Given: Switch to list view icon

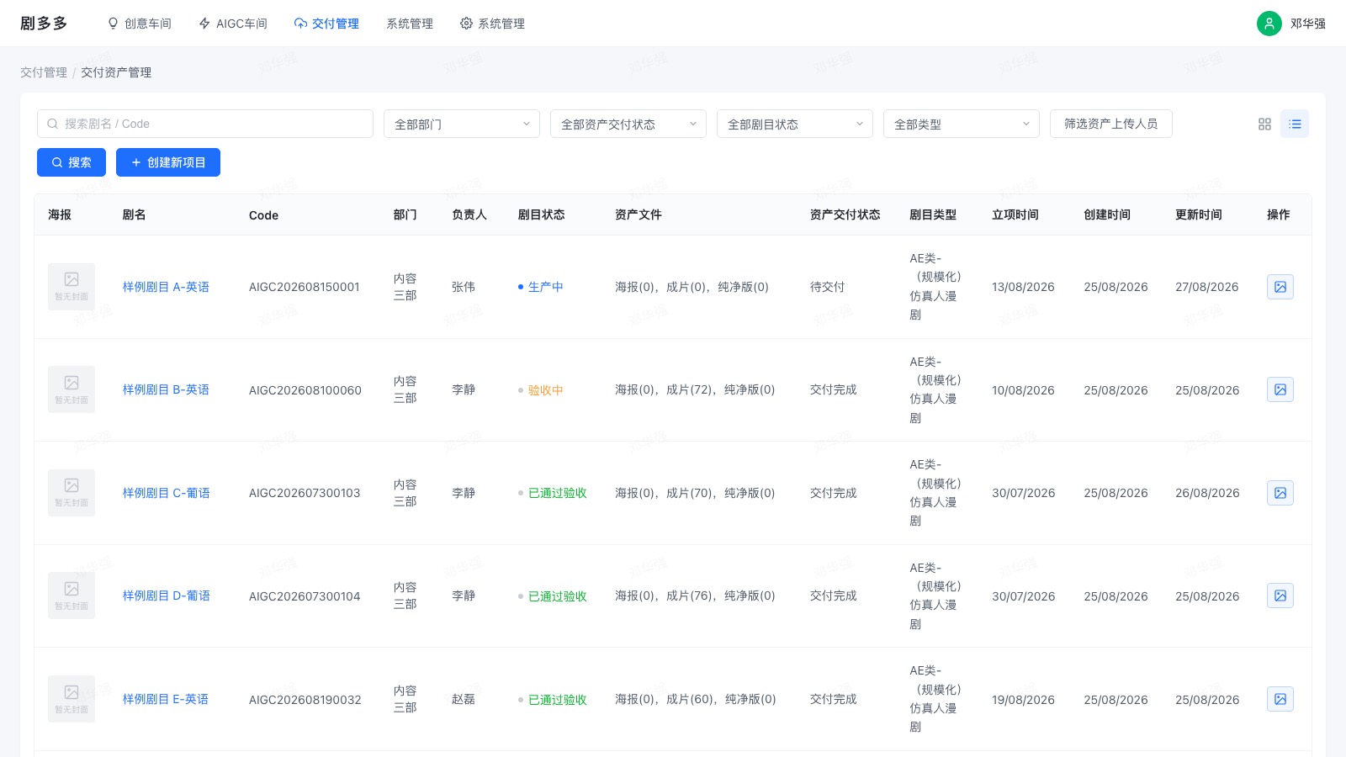Looking at the screenshot, I should tap(1295, 124).
